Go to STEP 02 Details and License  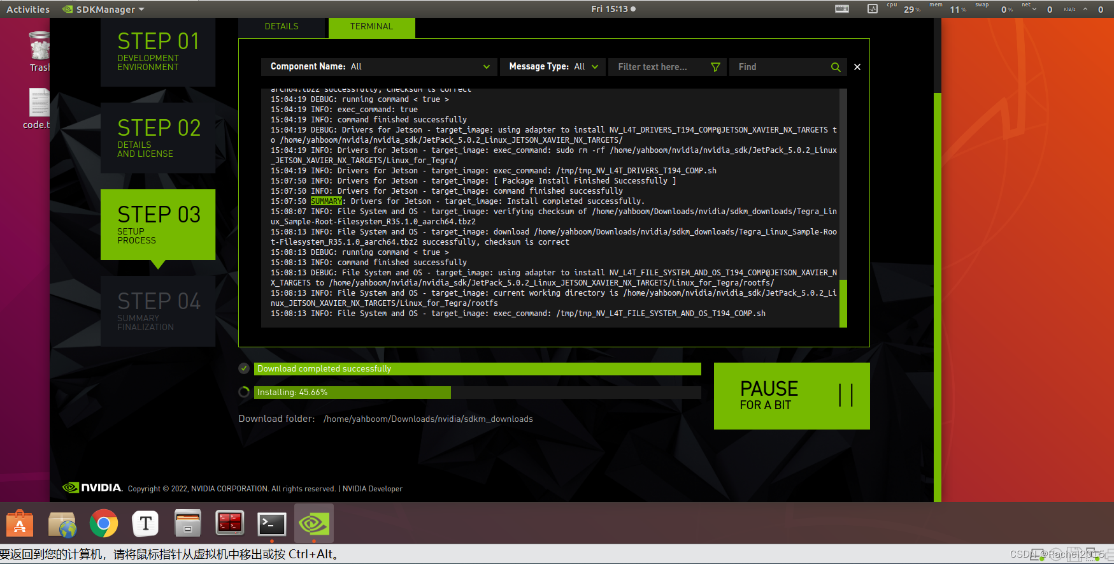point(158,138)
